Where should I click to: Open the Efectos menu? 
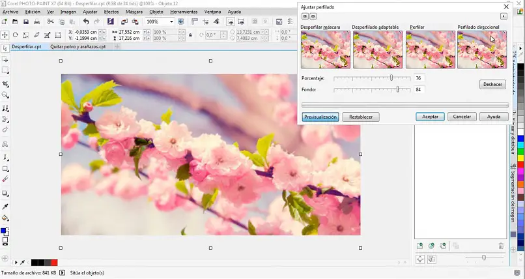(x=111, y=12)
